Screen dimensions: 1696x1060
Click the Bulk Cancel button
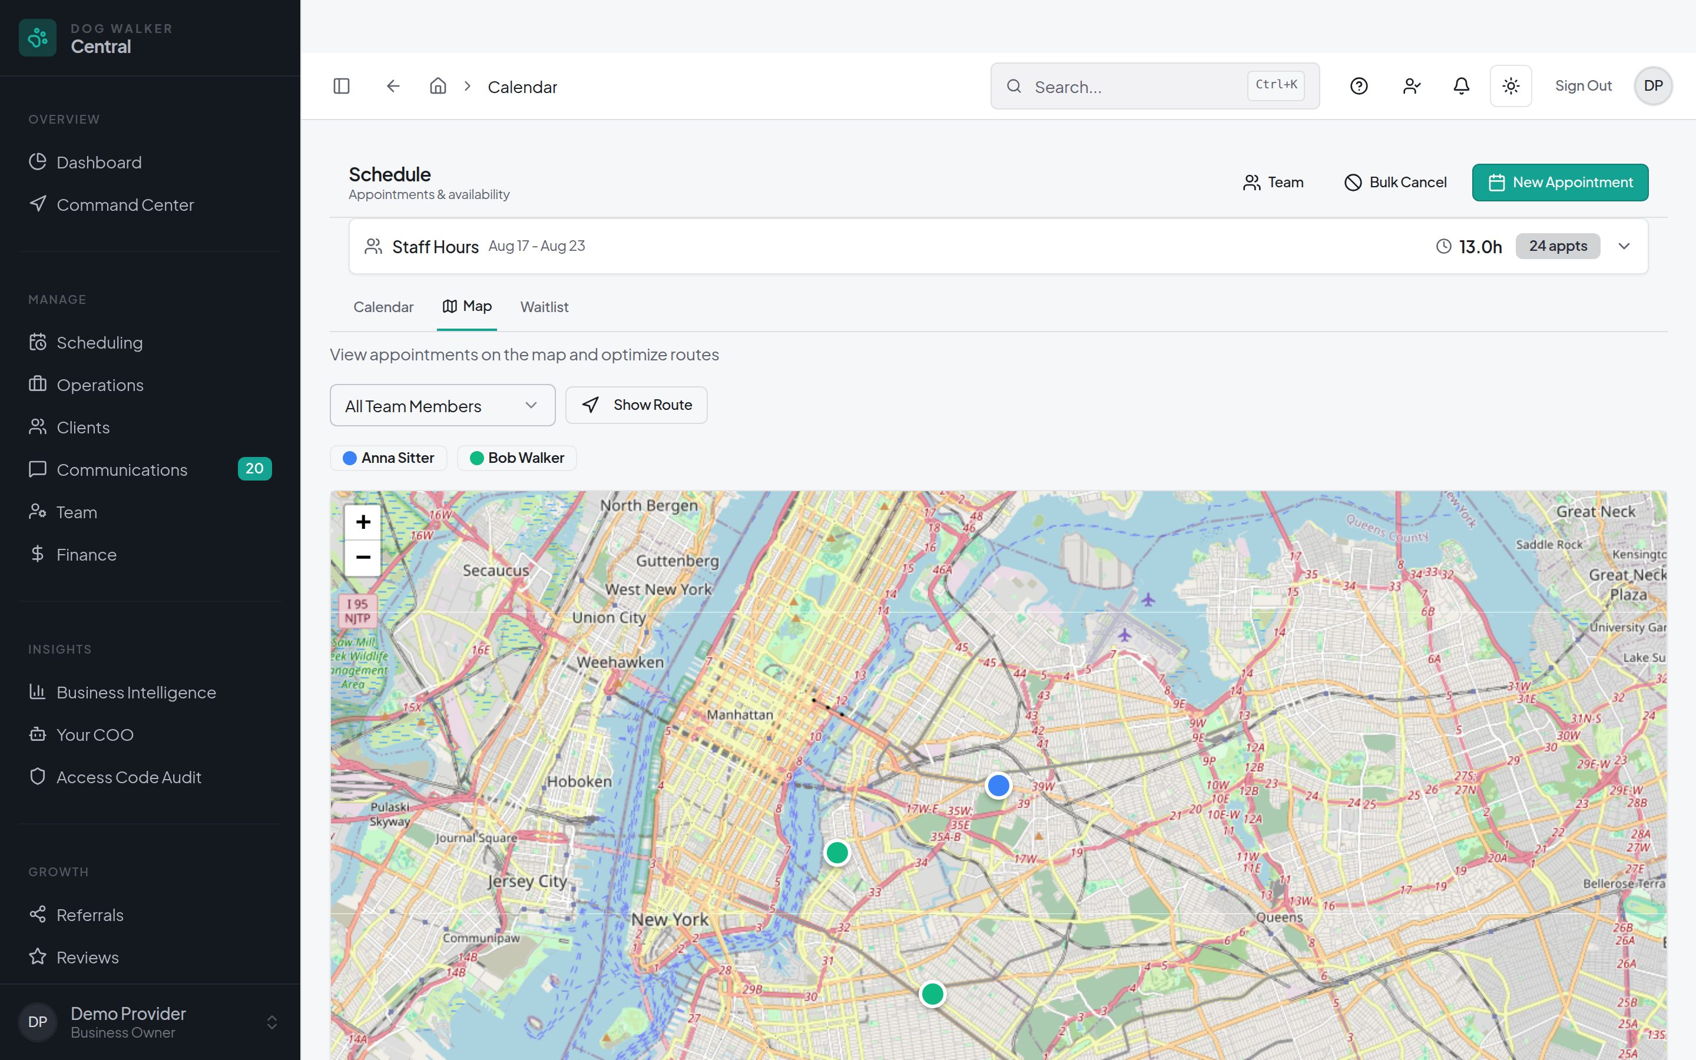(1395, 183)
